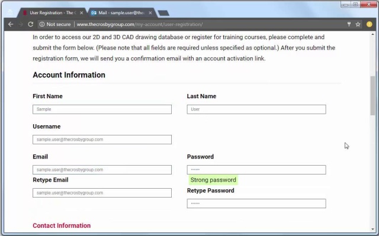Focus the Password field
Image resolution: width=379 pixels, height=236 pixels.
click(x=256, y=170)
